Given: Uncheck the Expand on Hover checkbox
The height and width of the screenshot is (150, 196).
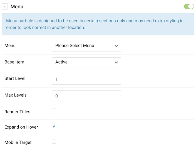Looking at the screenshot, I should [54, 126].
